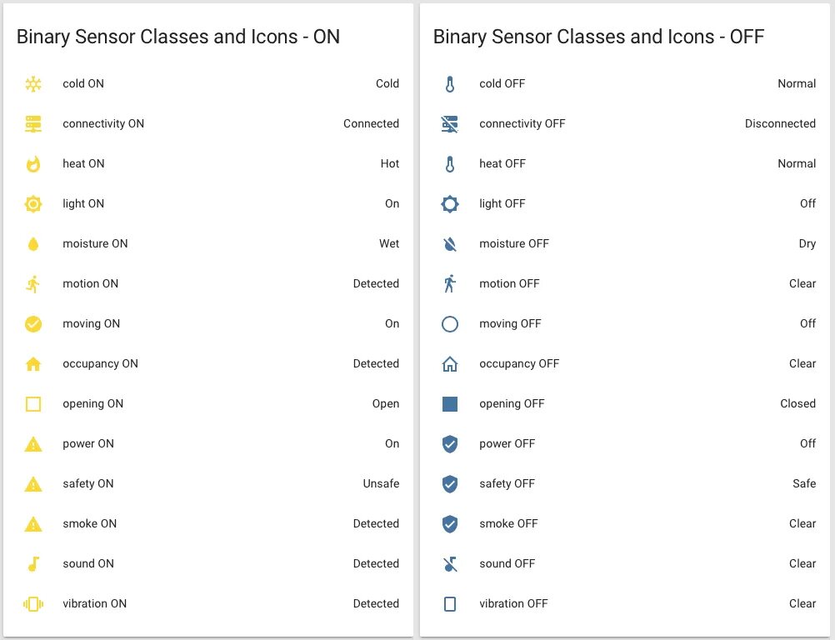
Task: Select the smoke ON sensor name
Action: click(90, 524)
